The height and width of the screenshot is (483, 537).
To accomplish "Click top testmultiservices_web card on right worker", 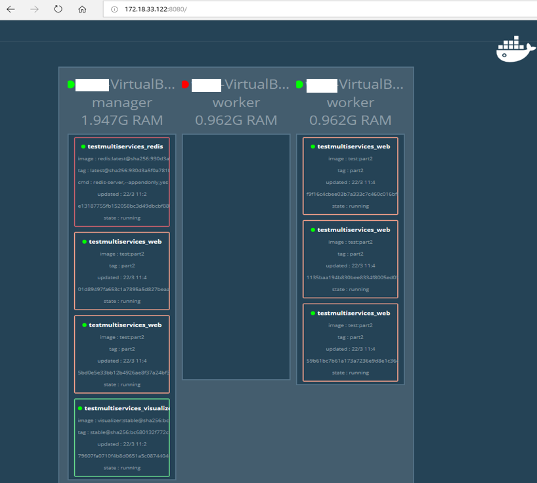I will click(350, 175).
